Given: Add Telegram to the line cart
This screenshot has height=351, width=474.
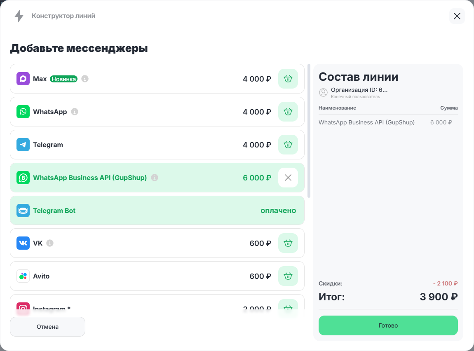Looking at the screenshot, I should 288,145.
